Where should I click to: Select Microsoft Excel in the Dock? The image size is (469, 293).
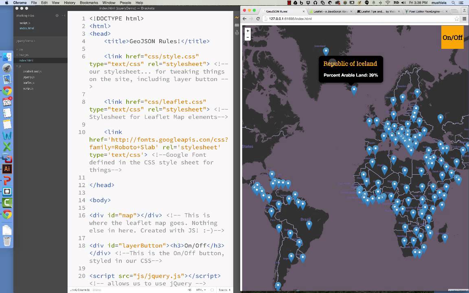point(7,145)
